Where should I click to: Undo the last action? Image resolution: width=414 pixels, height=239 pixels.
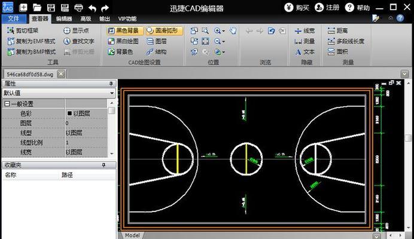point(92,8)
